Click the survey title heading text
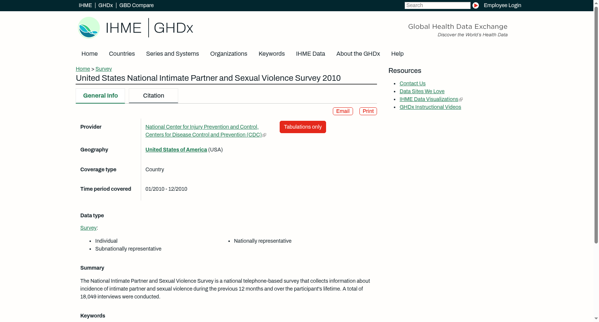 208,78
